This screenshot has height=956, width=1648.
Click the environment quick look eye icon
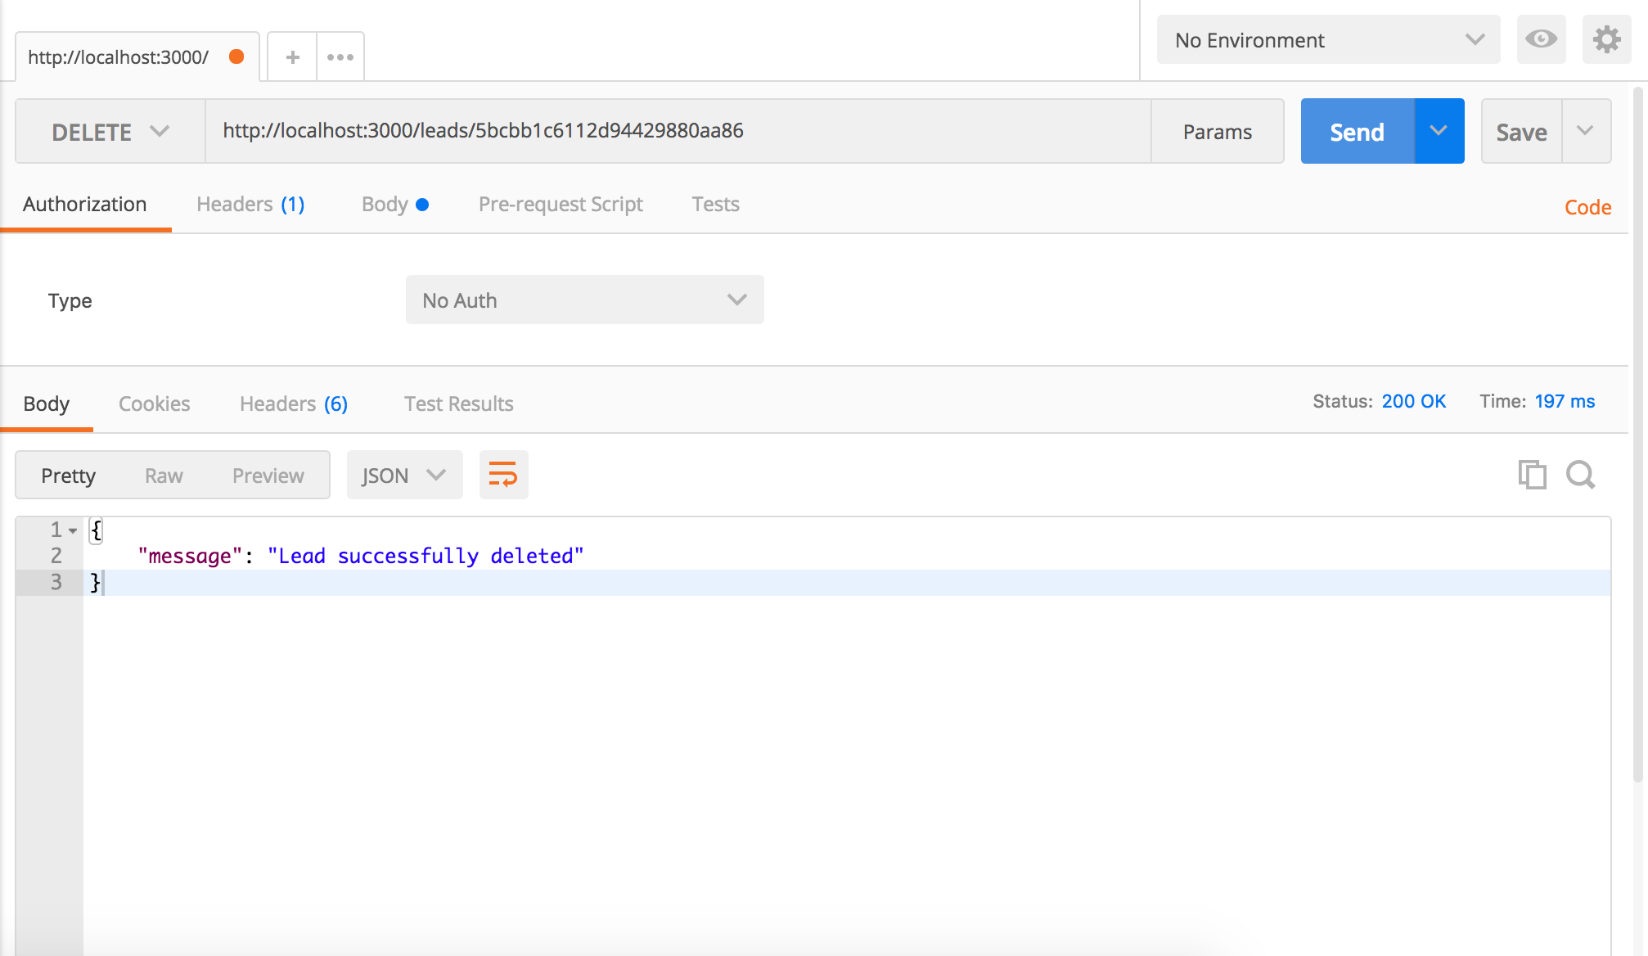[1541, 39]
